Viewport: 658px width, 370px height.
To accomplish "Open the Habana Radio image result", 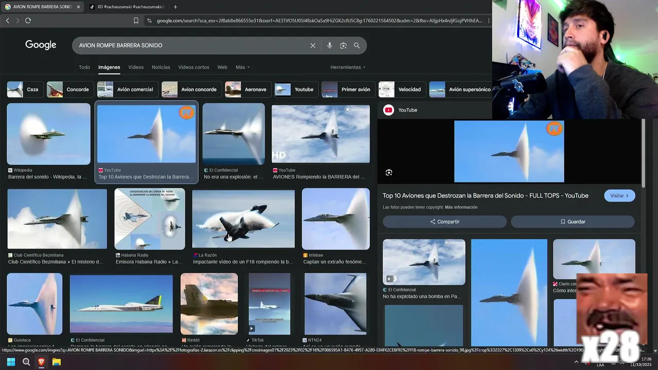I will [150, 219].
